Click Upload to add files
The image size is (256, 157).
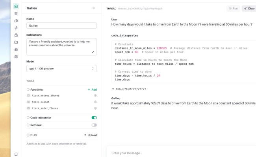pyautogui.click(x=90, y=135)
